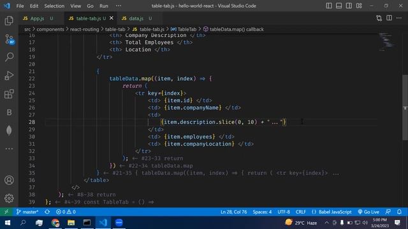Open Zoom app from taskbar
Screen dimensions: 408x229
point(119,223)
